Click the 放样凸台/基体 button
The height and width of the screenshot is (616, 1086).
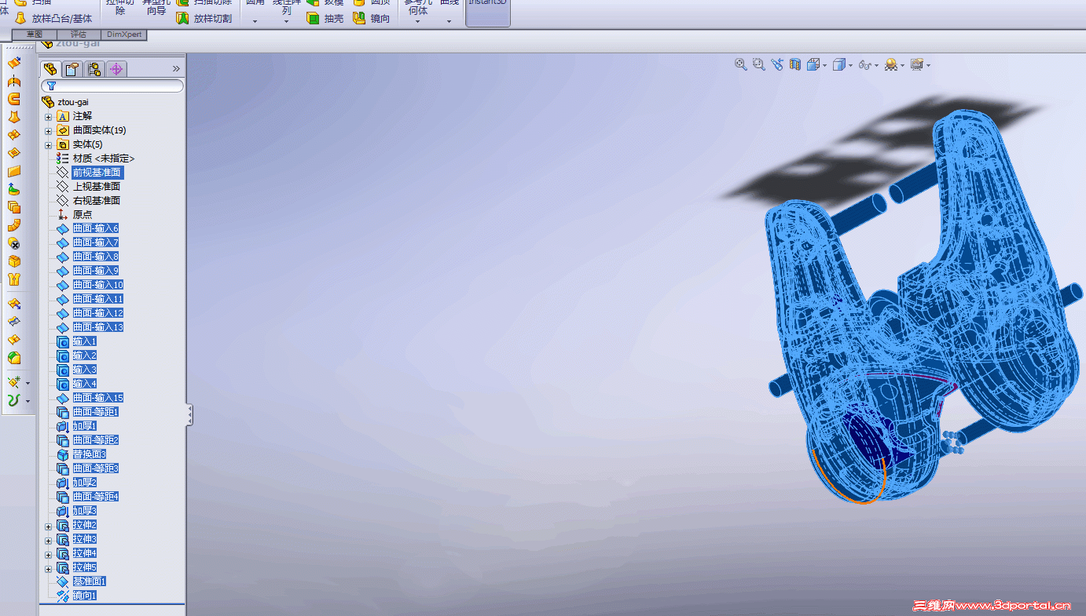(53, 18)
